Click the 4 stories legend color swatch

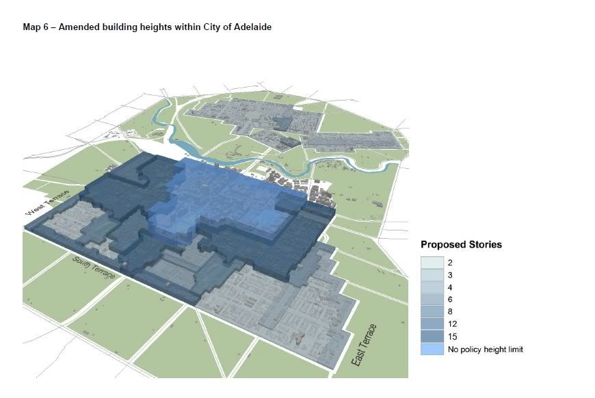coord(432,287)
